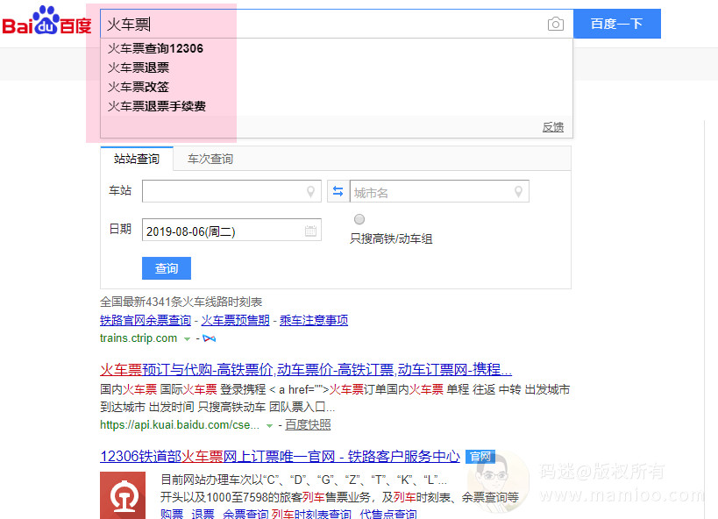Screen dimensions: 718x519
Task: Open 12306铁道部火车票网上订票 result title
Action: coord(280,456)
